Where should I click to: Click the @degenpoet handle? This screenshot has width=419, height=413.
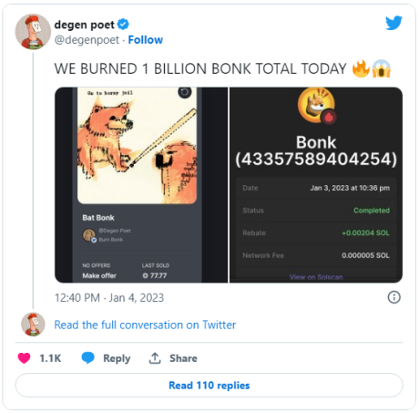click(87, 40)
